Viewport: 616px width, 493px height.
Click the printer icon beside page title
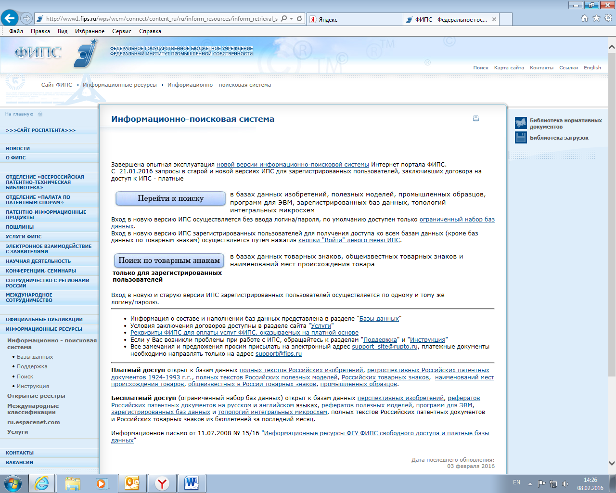476,118
